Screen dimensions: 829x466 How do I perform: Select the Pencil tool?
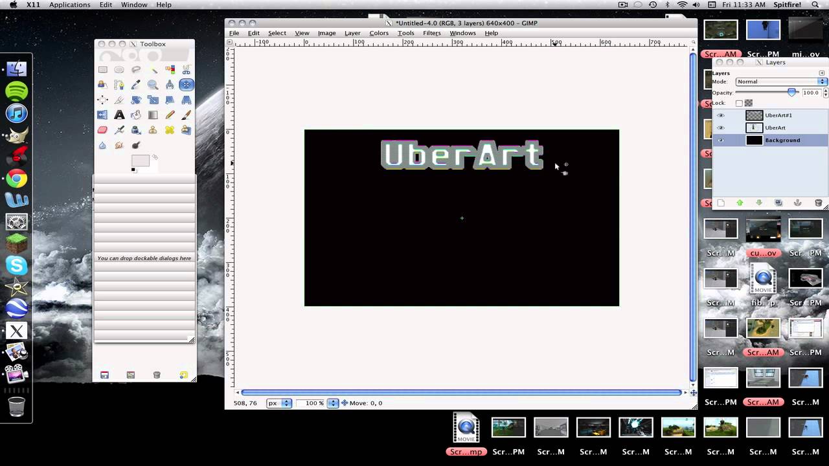point(170,115)
